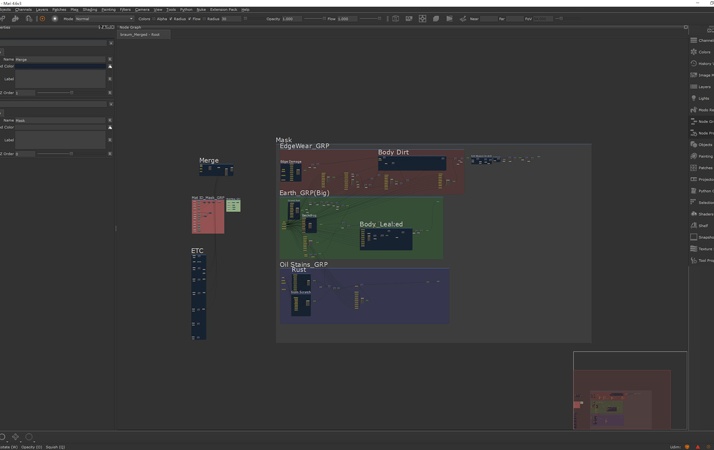The width and height of the screenshot is (714, 450).
Task: Open the Colors palette icon
Action: (x=693, y=52)
